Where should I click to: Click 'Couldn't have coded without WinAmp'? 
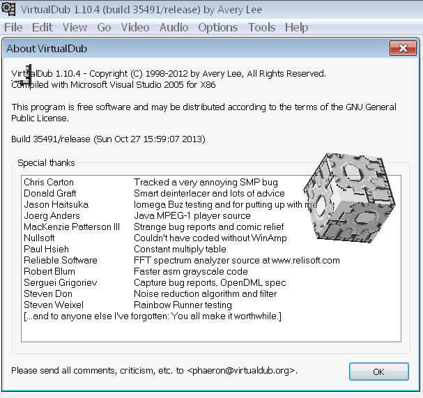pos(210,238)
